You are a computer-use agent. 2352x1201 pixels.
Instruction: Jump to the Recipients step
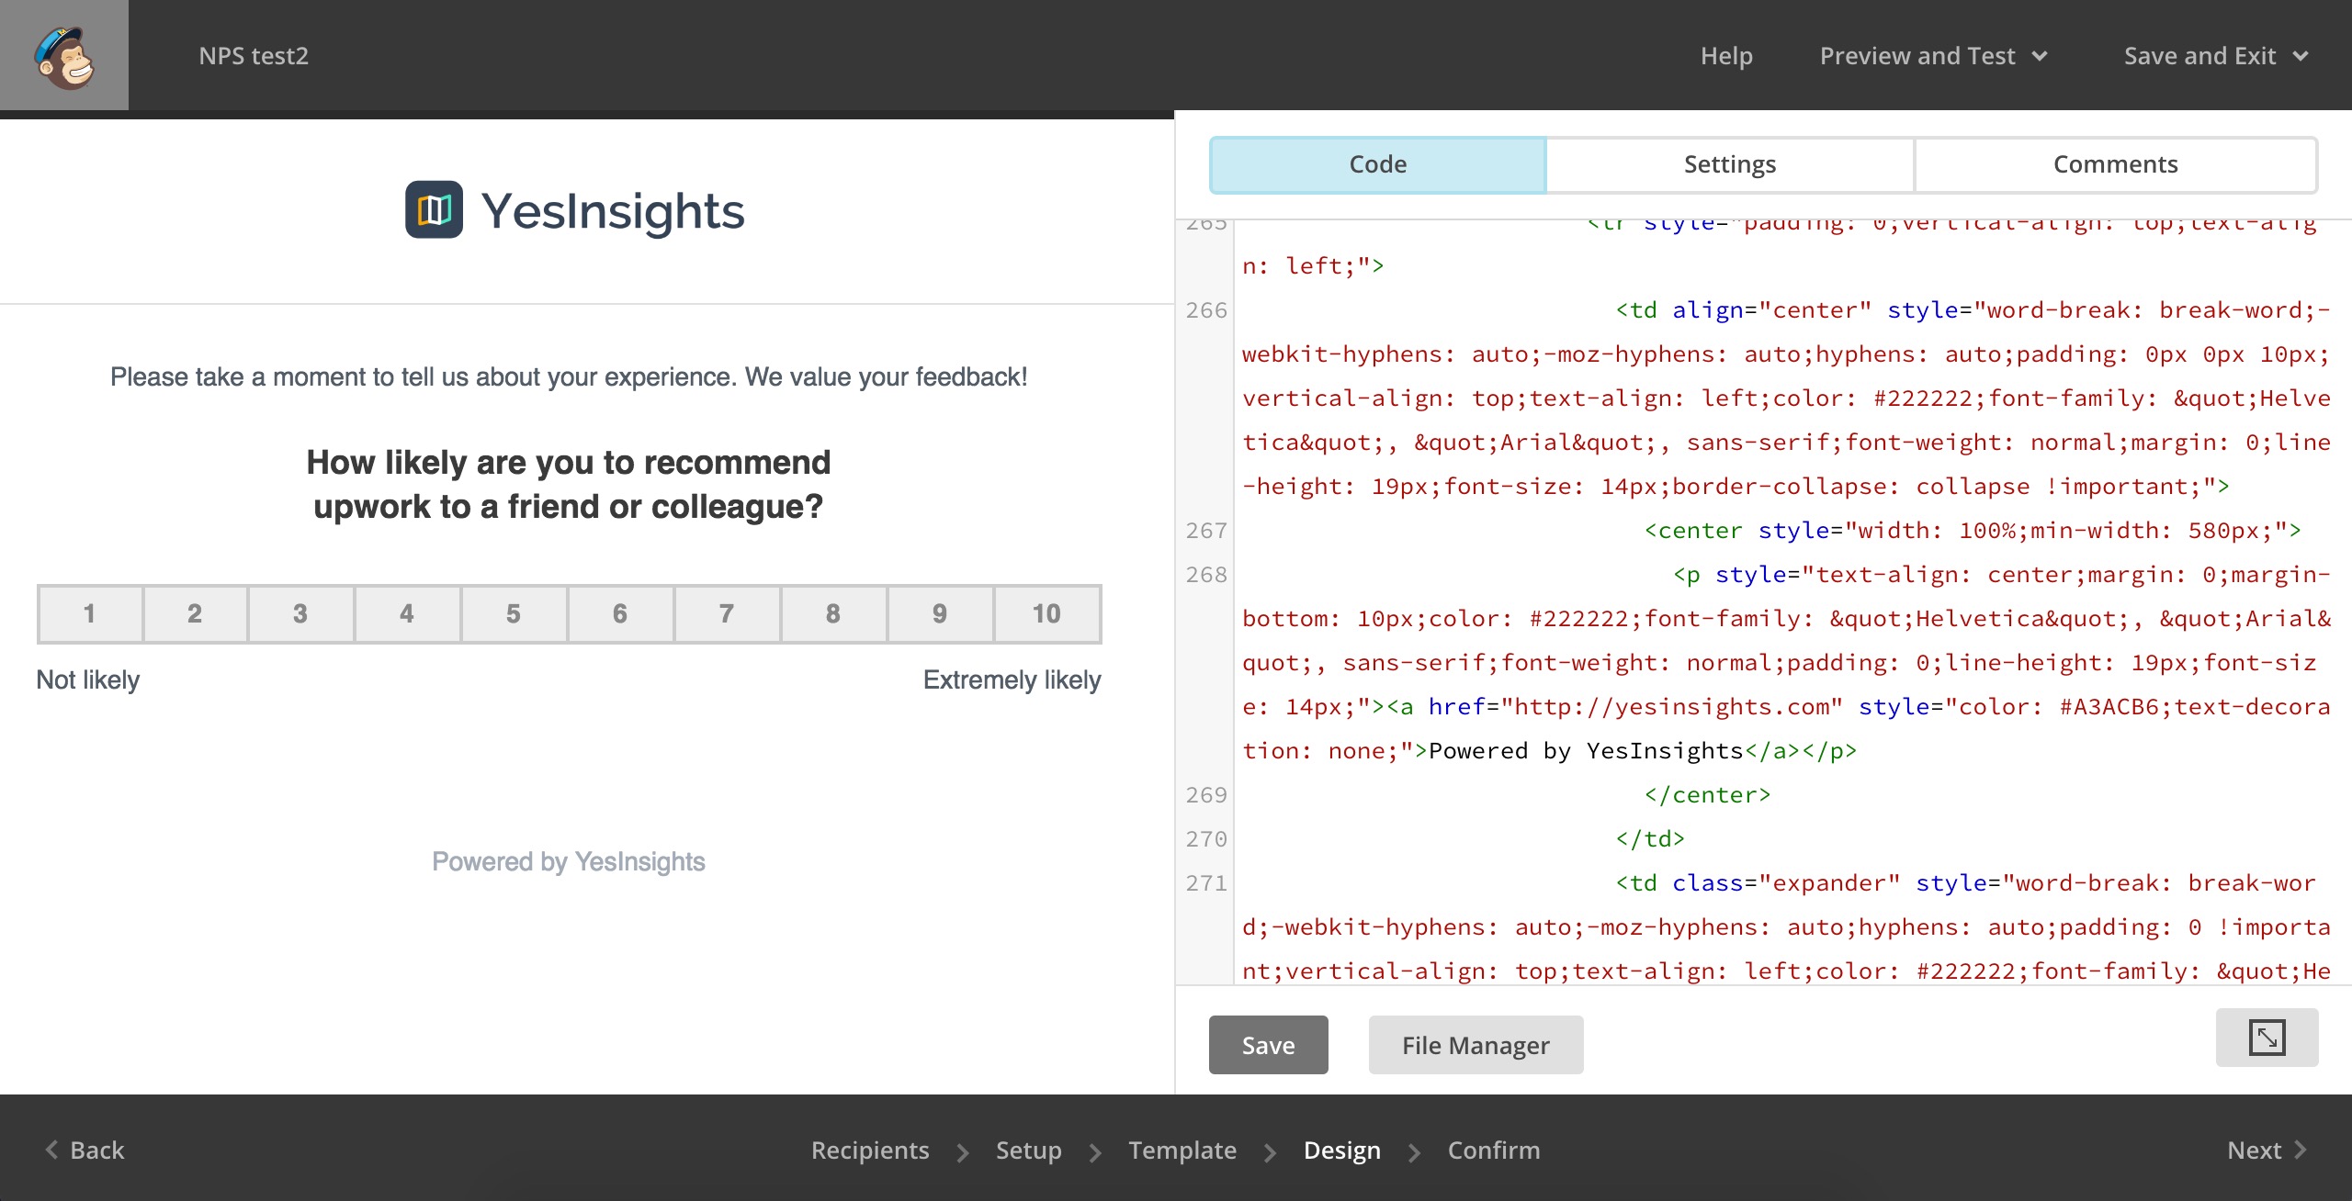[870, 1150]
